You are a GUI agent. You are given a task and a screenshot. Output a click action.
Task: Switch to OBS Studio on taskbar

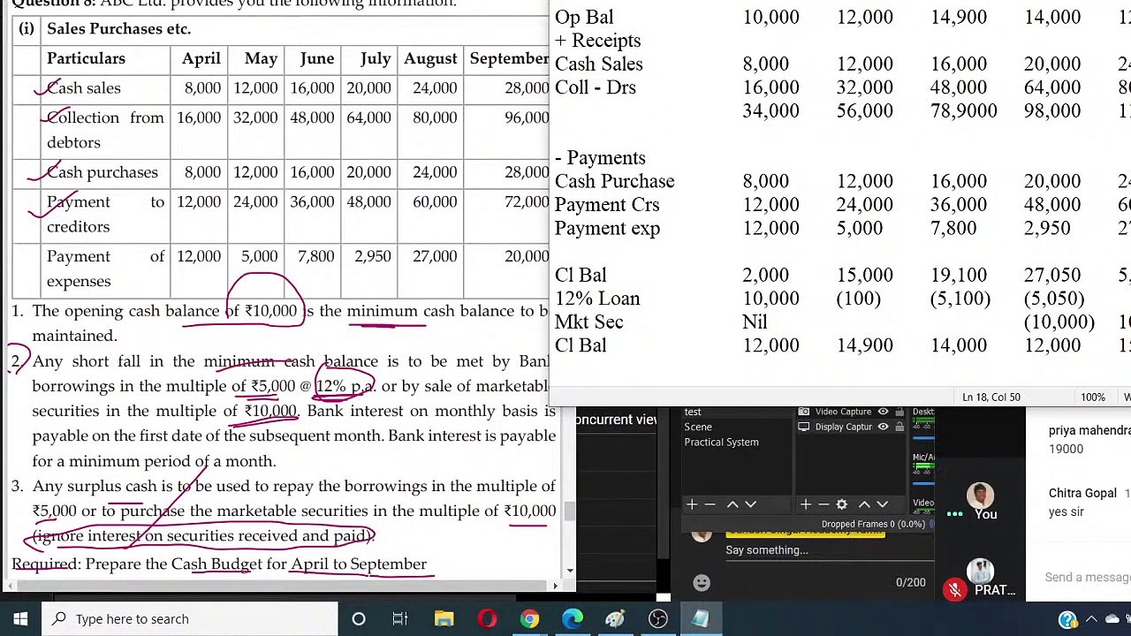(658, 618)
